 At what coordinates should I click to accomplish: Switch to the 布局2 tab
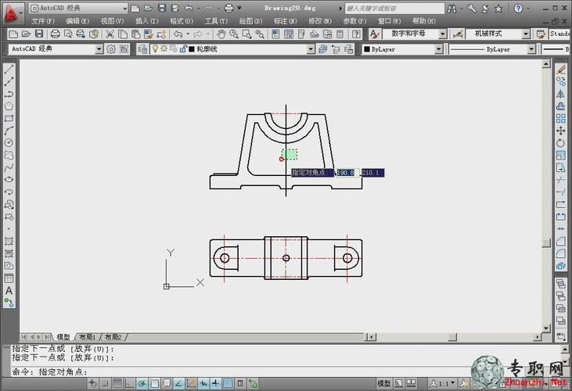(113, 337)
